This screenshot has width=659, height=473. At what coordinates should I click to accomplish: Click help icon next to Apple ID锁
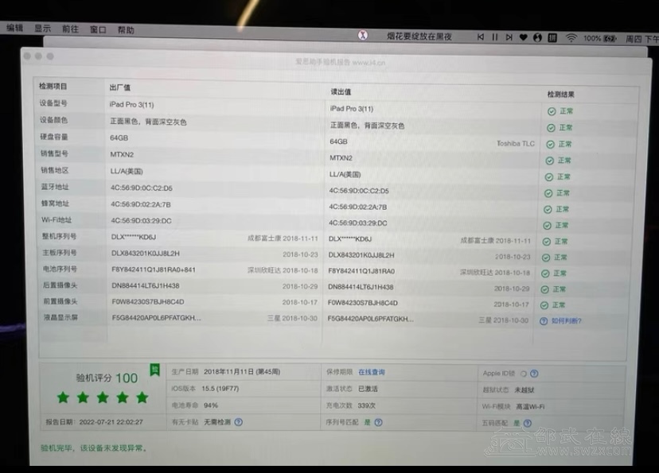coord(534,373)
